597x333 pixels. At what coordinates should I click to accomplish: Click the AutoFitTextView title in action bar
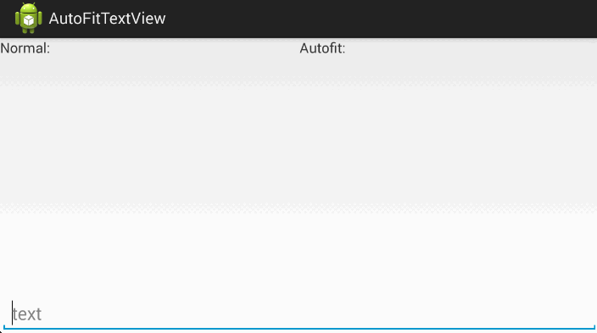[x=108, y=19]
